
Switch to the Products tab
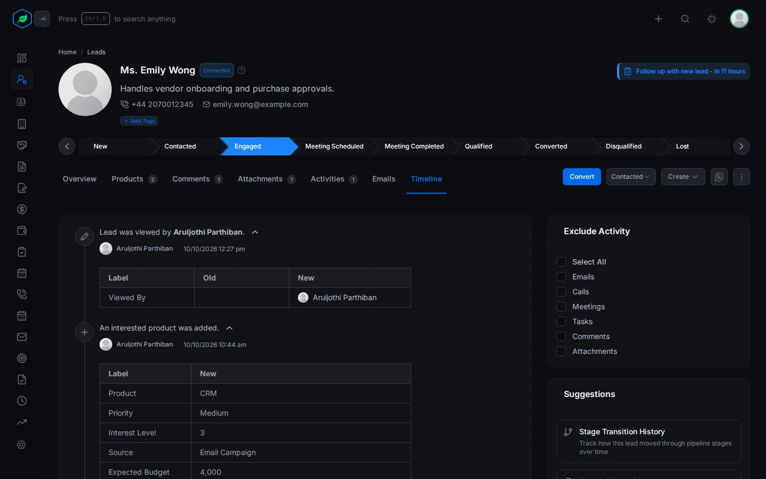pos(134,179)
